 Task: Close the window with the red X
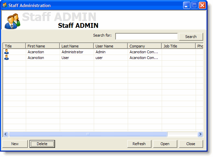(x=202, y=5)
